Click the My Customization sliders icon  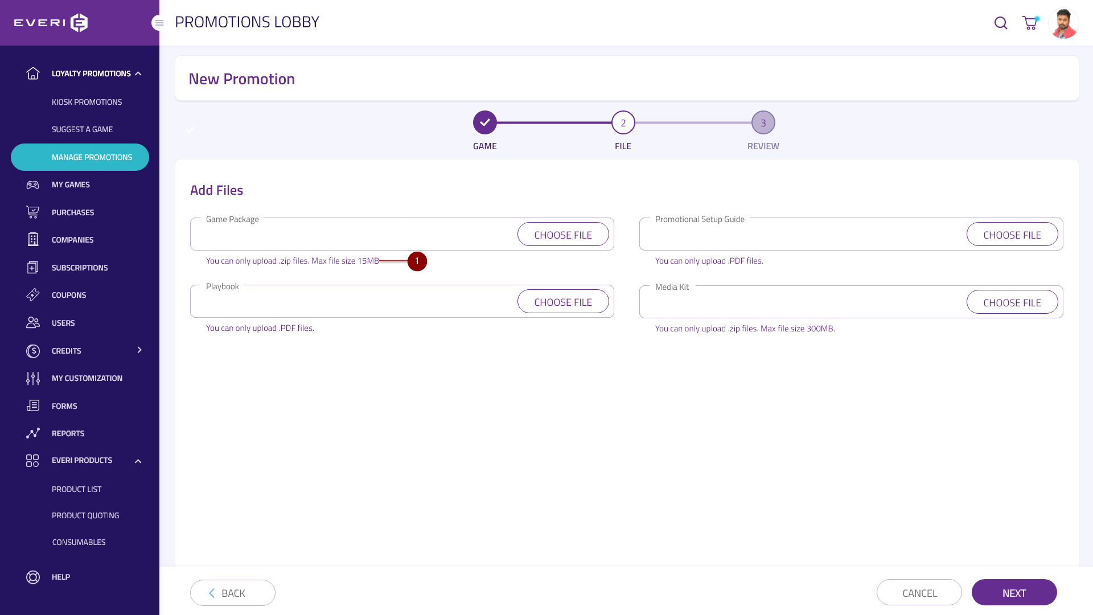coord(33,378)
